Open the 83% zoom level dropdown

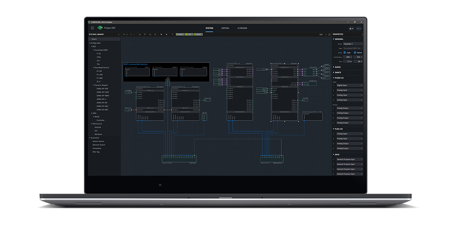tap(326, 34)
